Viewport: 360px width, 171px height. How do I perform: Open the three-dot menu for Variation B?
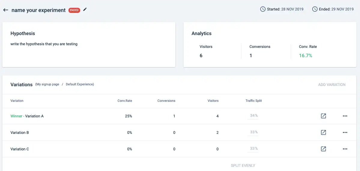click(x=345, y=132)
